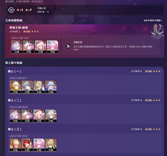The width and height of the screenshot is (167, 156).
Task: Select the pink-haired fourth character in 將殺王棋 team
Action: coord(52,47)
